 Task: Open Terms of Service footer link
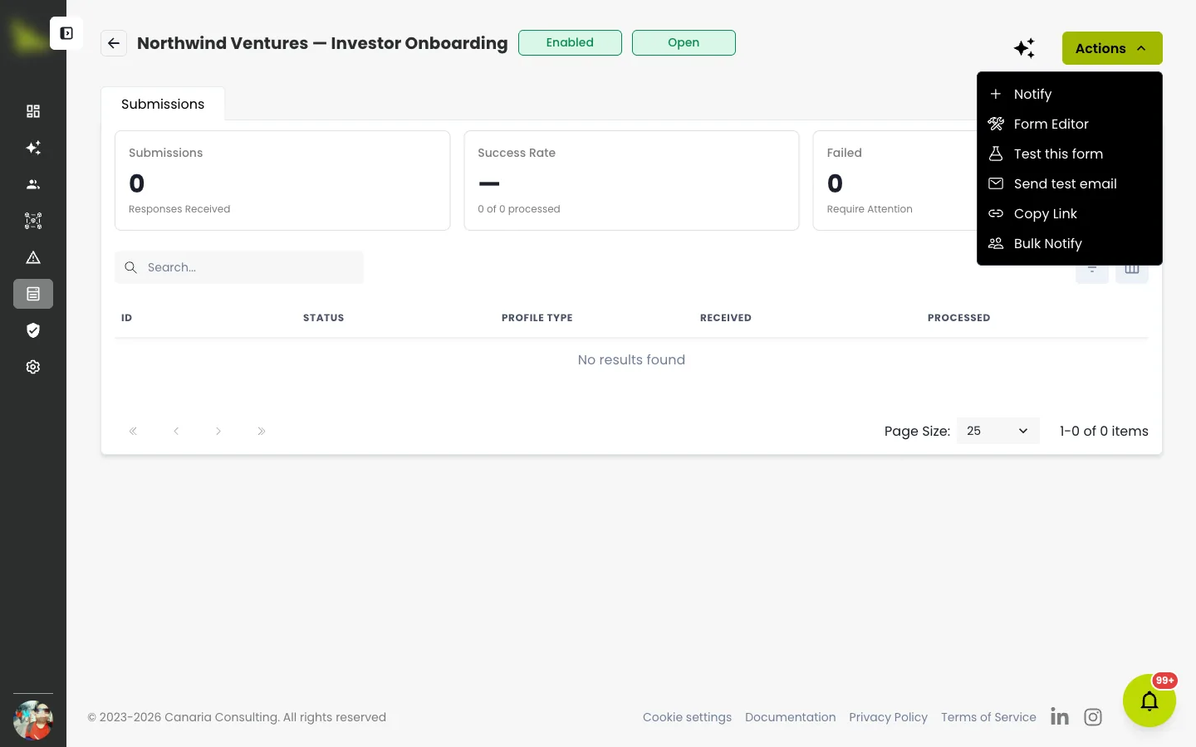click(988, 717)
